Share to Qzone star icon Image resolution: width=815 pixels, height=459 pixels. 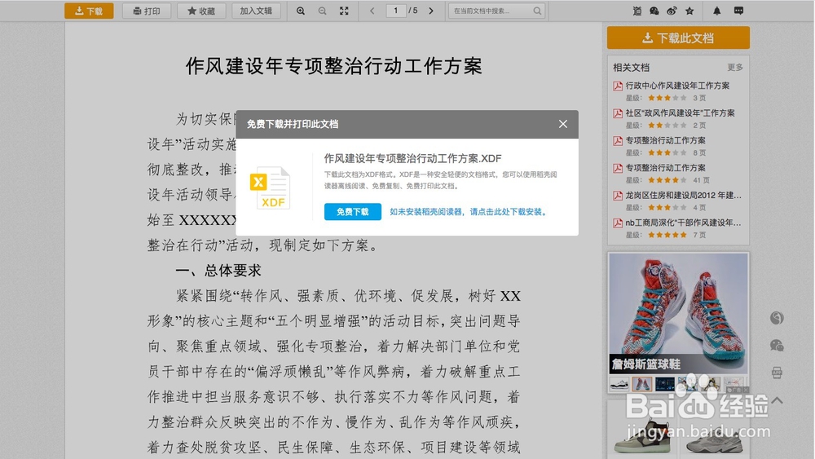(x=689, y=11)
